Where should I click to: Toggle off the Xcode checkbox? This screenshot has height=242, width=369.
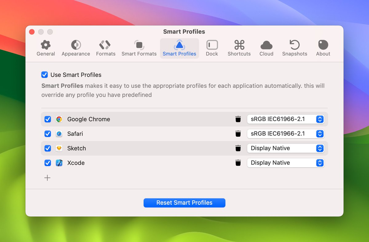point(48,163)
